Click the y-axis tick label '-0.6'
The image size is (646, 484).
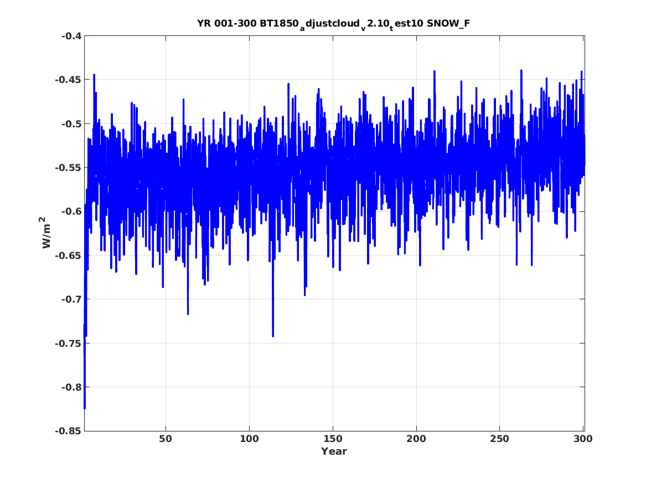point(71,211)
